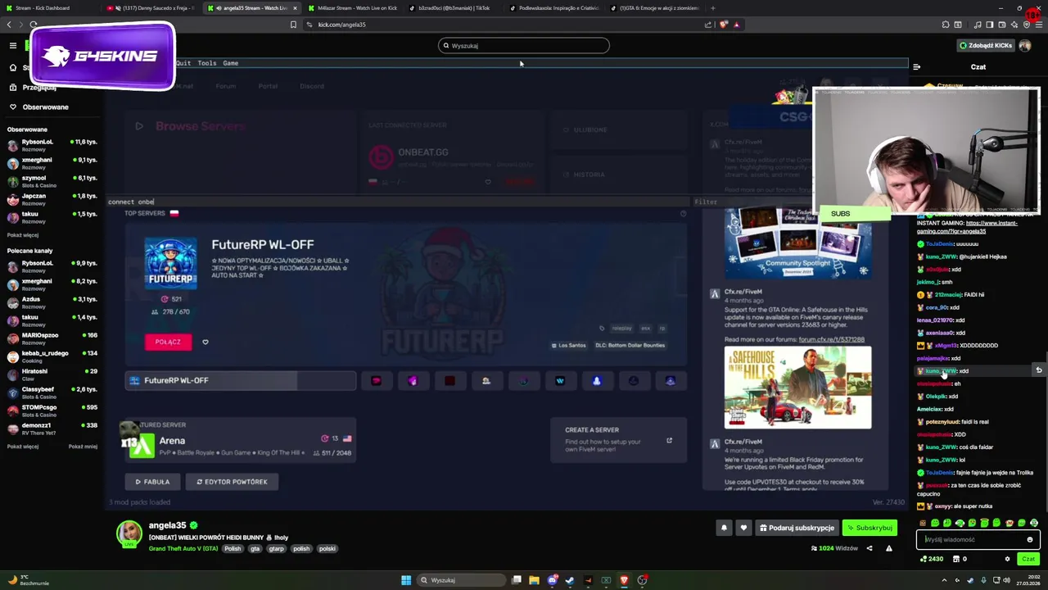This screenshot has width=1048, height=590.
Task: Click the report warning triangle icon
Action: click(x=888, y=548)
